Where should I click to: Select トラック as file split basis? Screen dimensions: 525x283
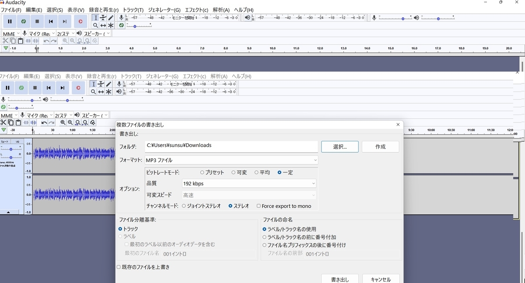[128, 229]
